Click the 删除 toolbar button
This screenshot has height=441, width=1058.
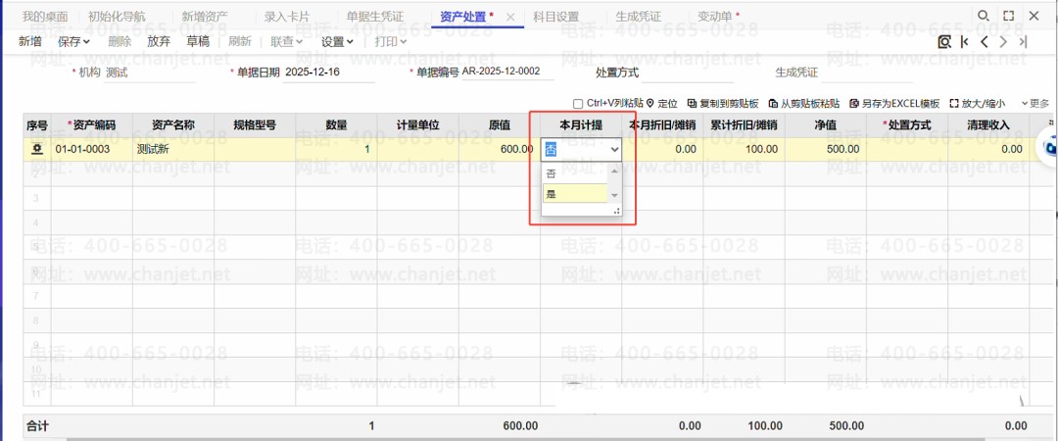[x=120, y=41]
